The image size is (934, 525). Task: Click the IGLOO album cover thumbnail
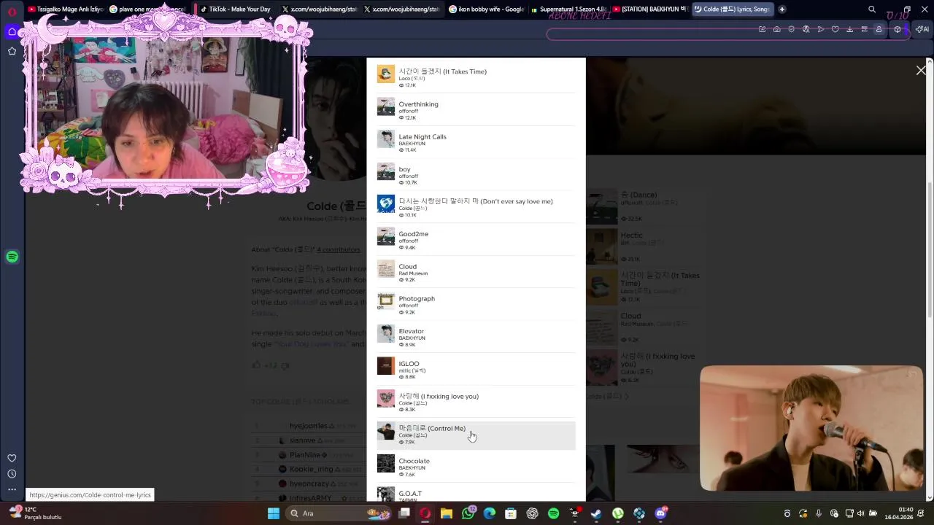[385, 366]
